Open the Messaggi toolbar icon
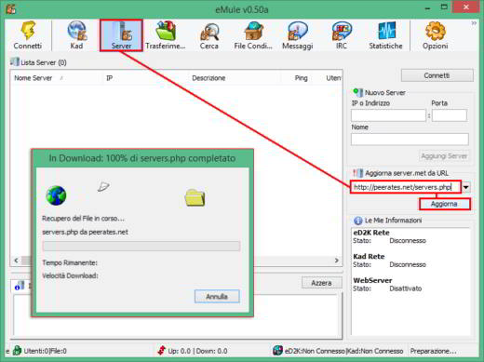This screenshot has width=484, height=362. click(x=298, y=31)
